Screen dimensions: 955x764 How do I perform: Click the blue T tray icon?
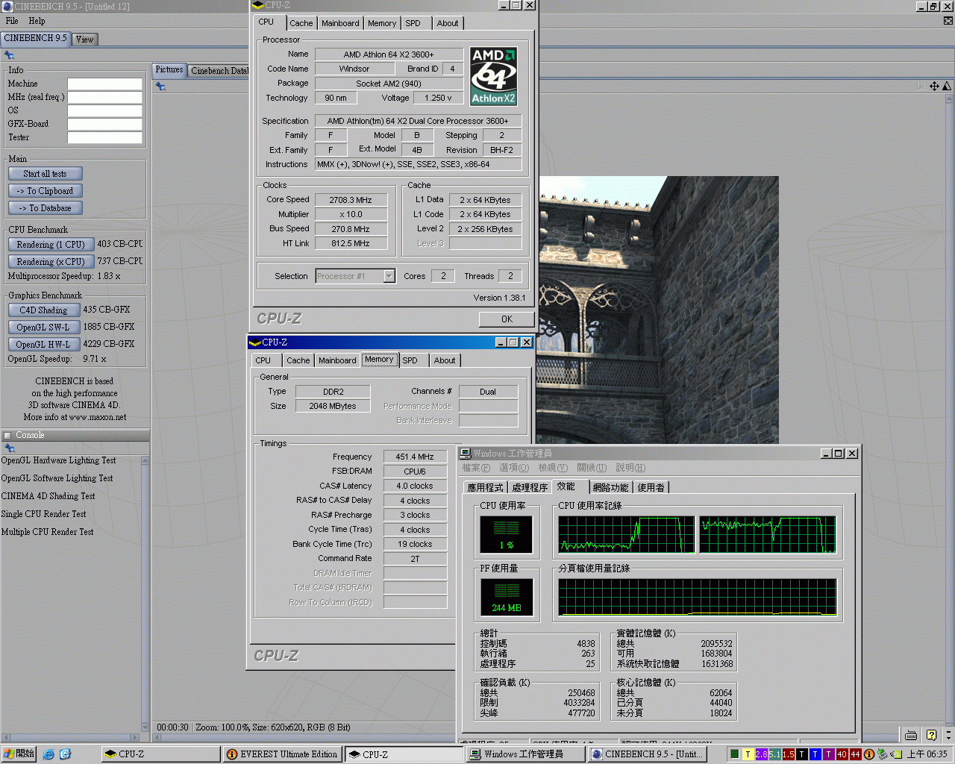[815, 754]
